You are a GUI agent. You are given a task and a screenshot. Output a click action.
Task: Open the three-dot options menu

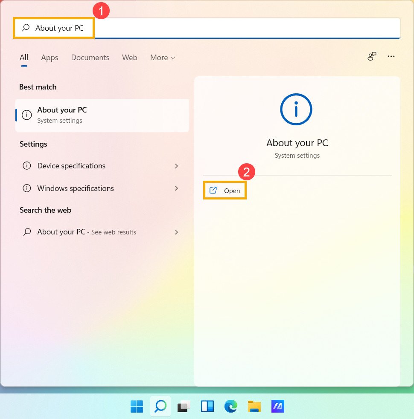click(x=391, y=56)
